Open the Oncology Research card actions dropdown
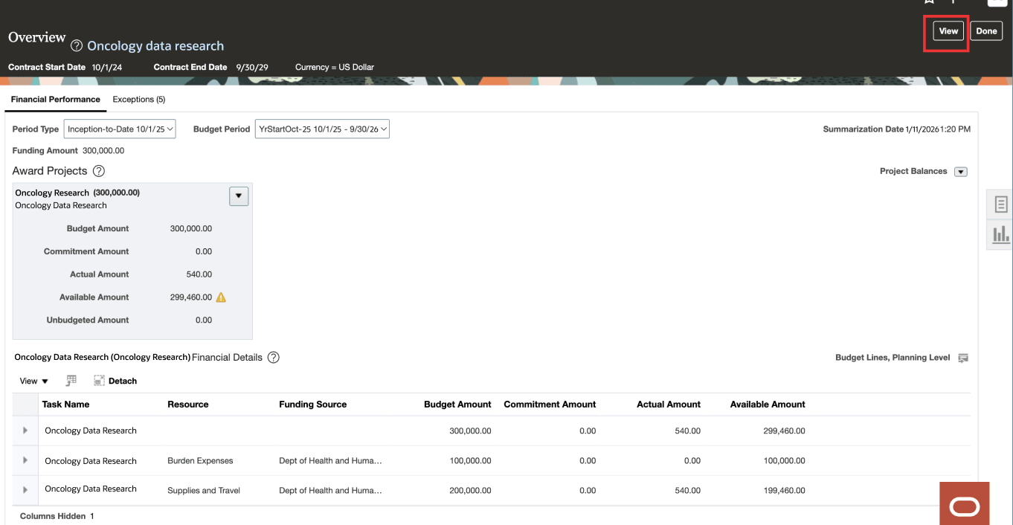1013x525 pixels. point(238,196)
